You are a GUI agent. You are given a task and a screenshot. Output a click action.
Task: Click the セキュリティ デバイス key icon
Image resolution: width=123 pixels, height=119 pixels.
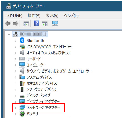[x=22, y=83]
